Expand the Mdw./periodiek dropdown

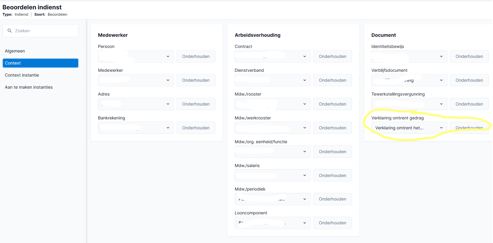[x=273, y=199]
